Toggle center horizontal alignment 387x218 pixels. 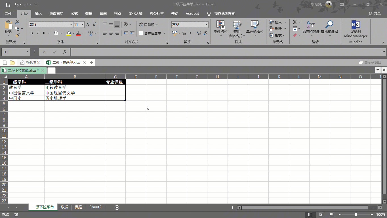(111, 33)
